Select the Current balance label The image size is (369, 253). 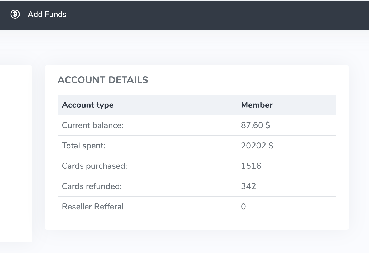(92, 125)
